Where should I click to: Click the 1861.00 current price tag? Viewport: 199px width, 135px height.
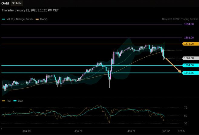click(x=191, y=58)
